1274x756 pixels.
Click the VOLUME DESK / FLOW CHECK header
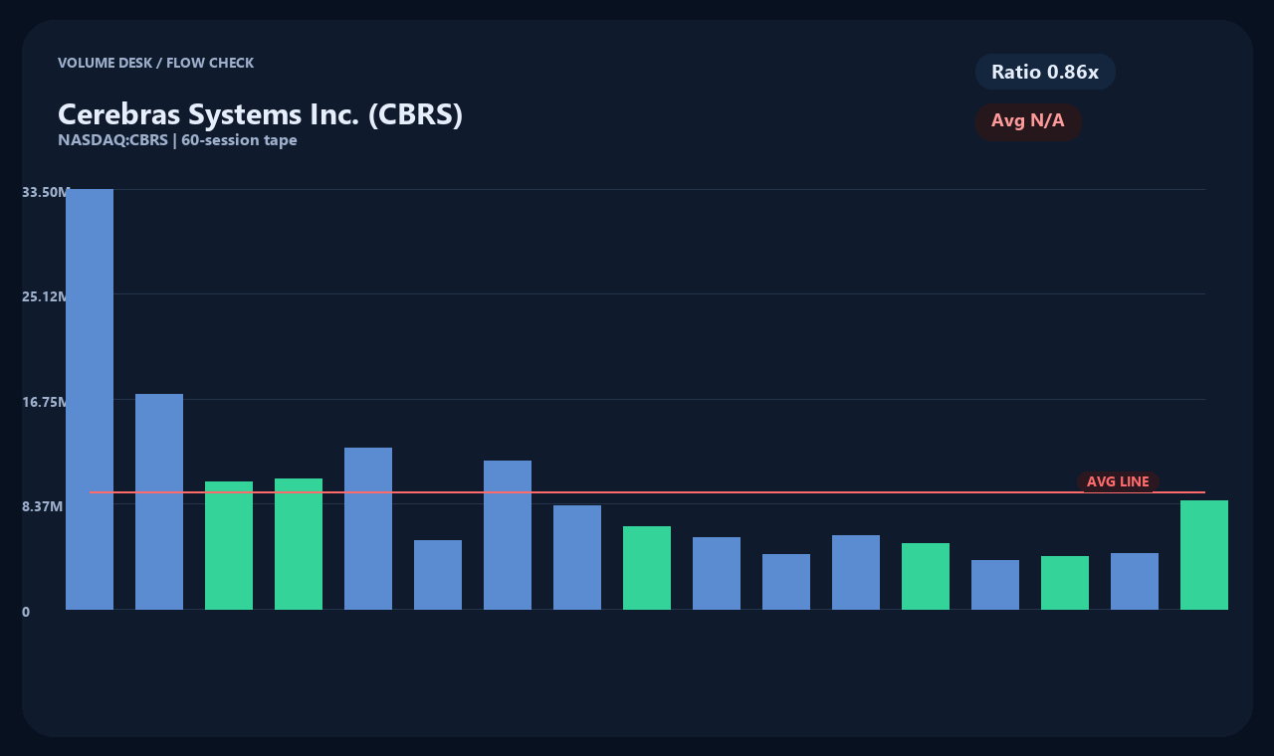coord(155,63)
